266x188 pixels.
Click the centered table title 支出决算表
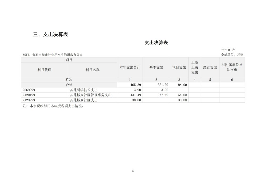tap(156, 43)
